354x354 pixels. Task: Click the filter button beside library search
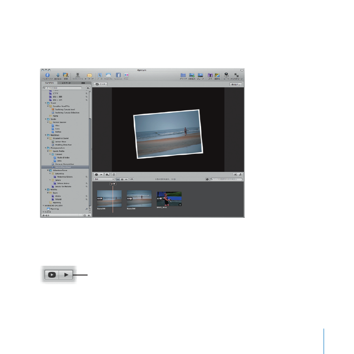[x=88, y=88]
